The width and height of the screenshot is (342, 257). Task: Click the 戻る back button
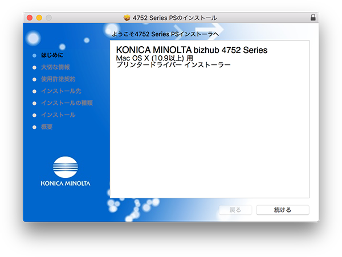(235, 210)
